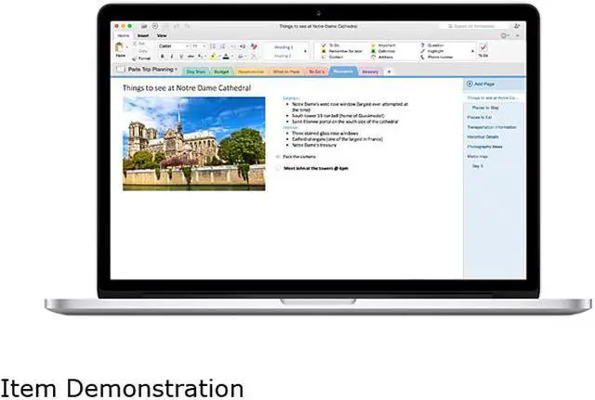The image size is (595, 400).
Task: Open the Paste options arrow
Action: pos(126,47)
